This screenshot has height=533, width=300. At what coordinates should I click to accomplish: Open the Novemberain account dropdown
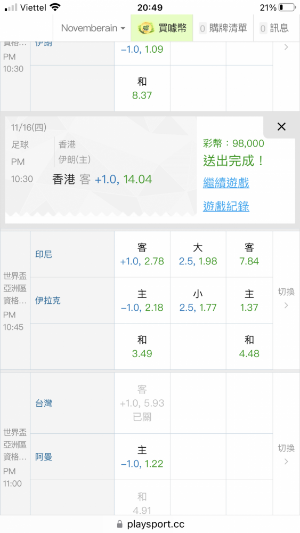(x=93, y=28)
